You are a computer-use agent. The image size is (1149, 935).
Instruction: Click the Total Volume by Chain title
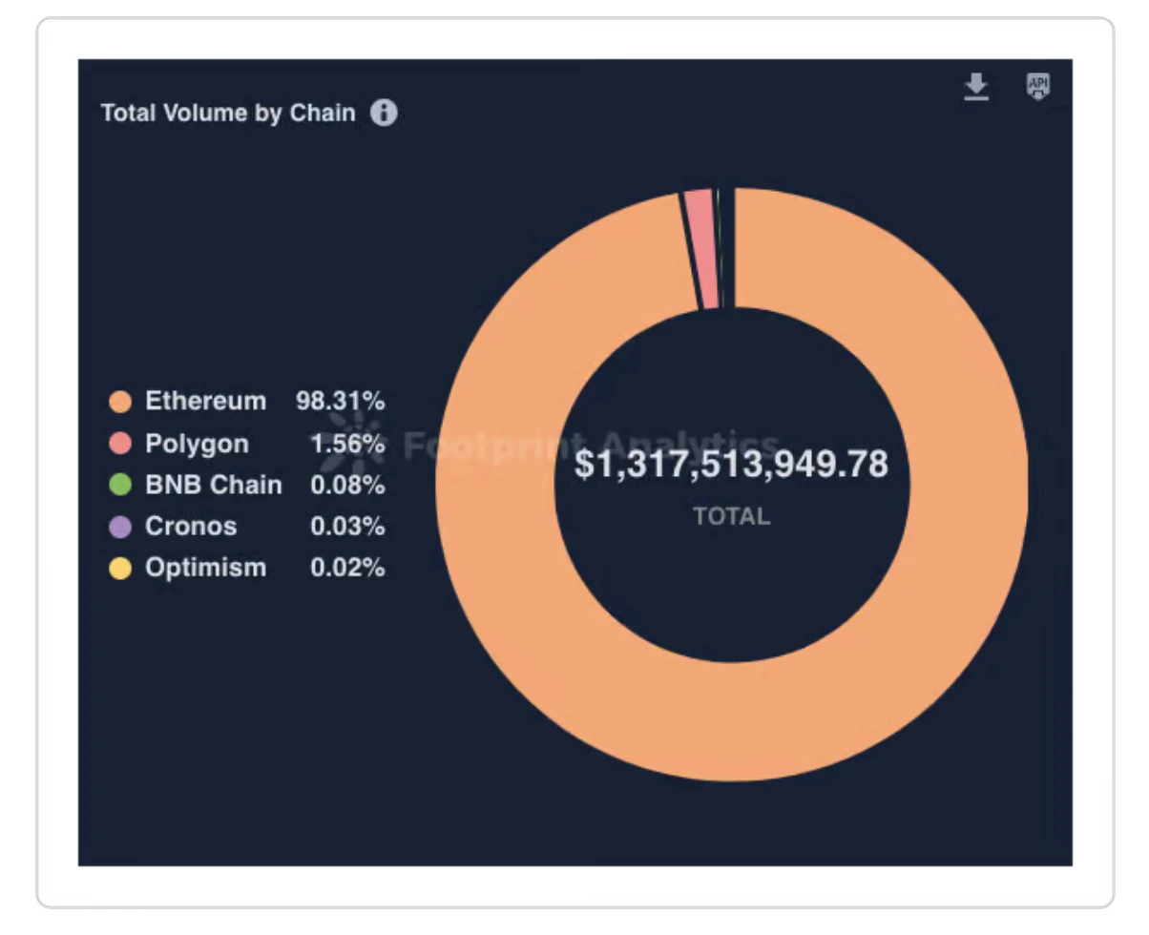228,114
